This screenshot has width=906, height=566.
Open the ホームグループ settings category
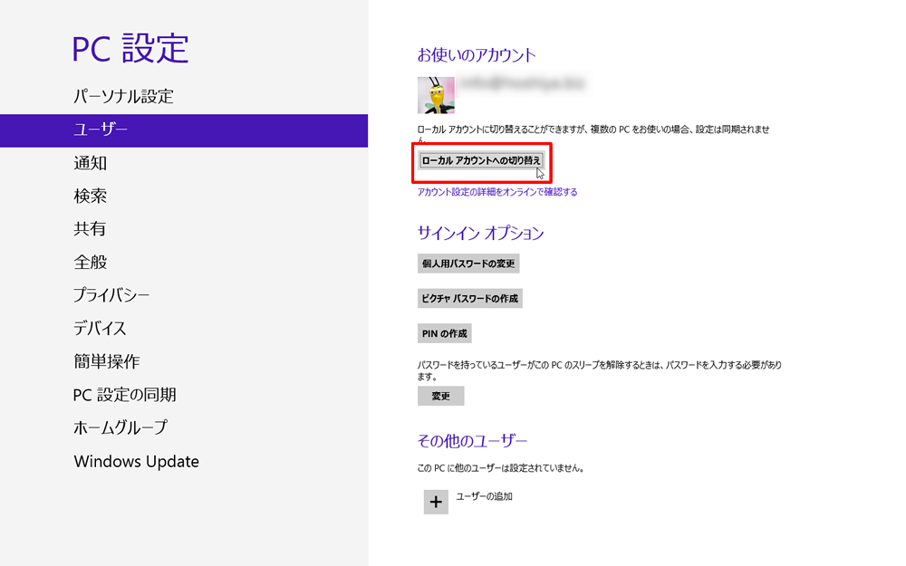(120, 427)
